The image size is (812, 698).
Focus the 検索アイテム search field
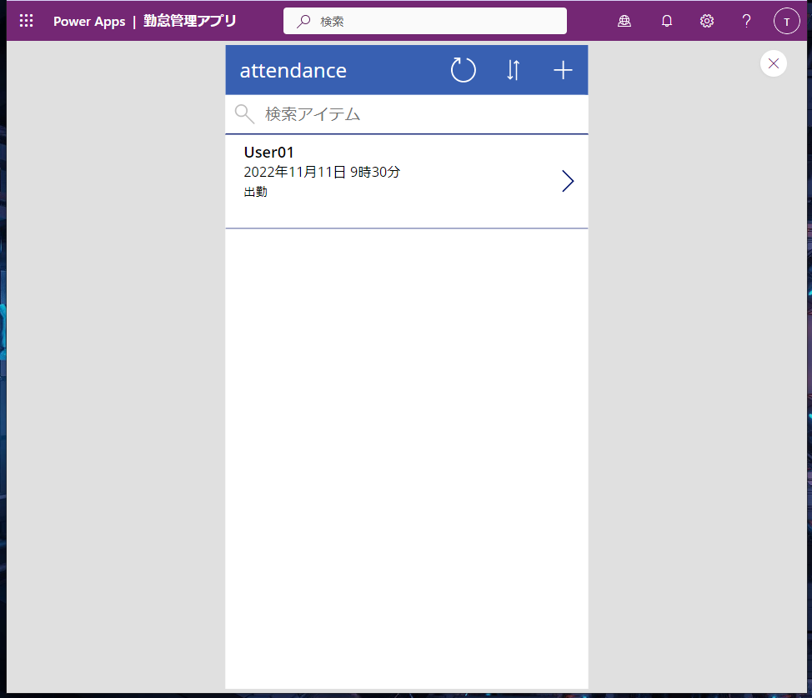[x=407, y=114]
